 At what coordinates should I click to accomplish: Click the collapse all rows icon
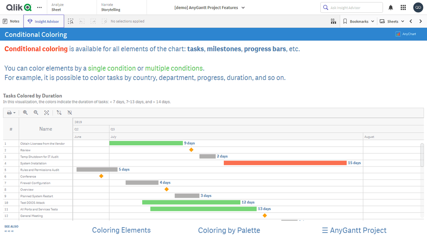70,113
